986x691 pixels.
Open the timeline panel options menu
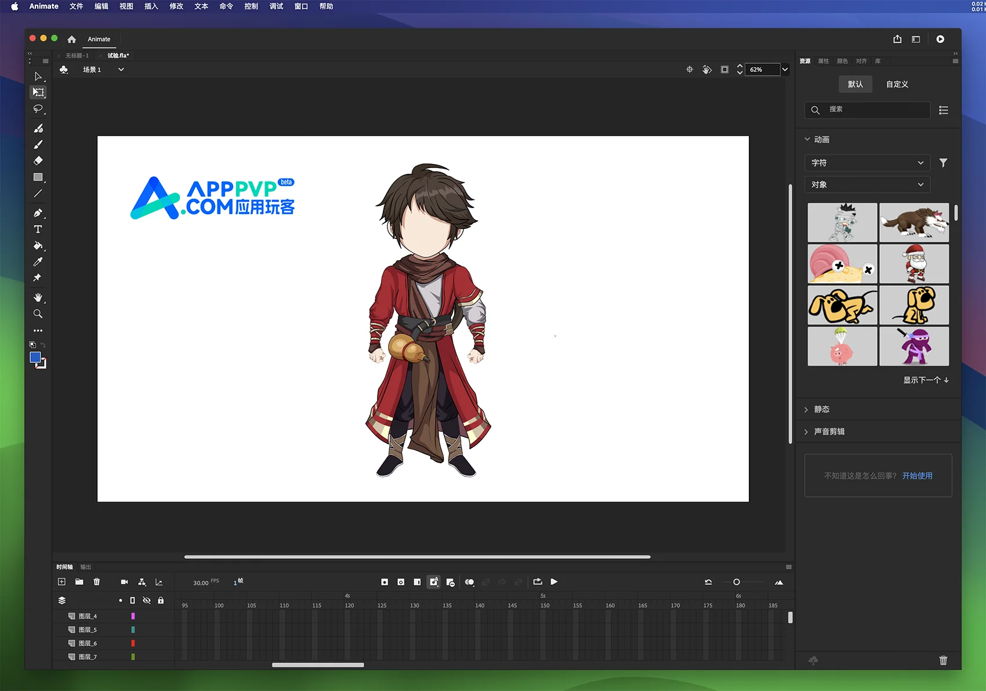tap(789, 567)
